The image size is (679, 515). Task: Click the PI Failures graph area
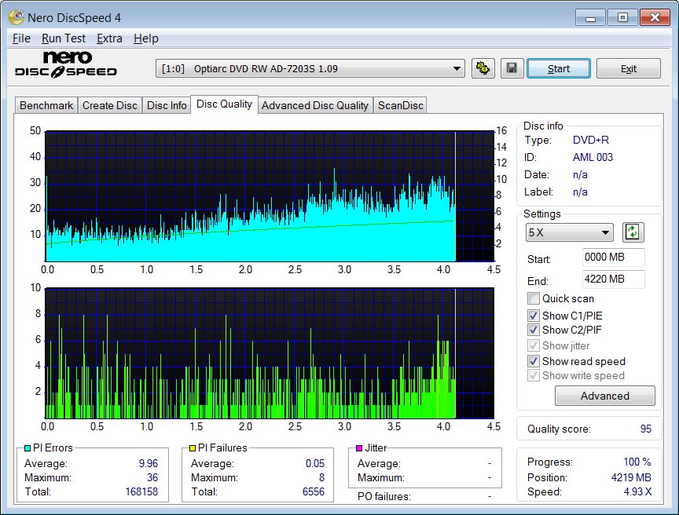[270, 352]
